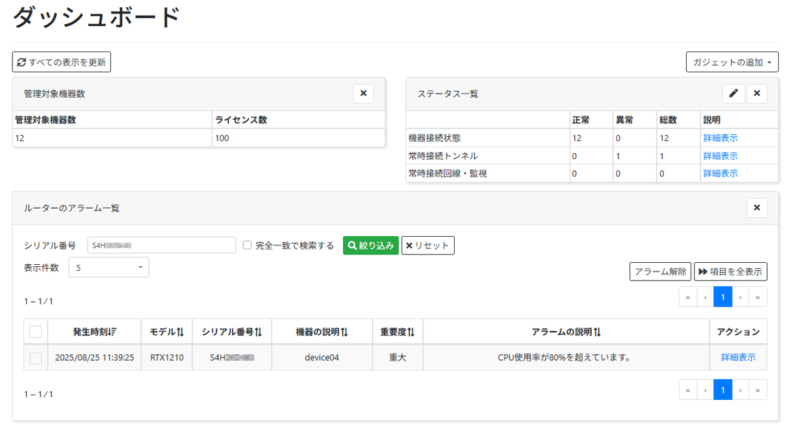Click the X icon on the リセット button

(410, 245)
